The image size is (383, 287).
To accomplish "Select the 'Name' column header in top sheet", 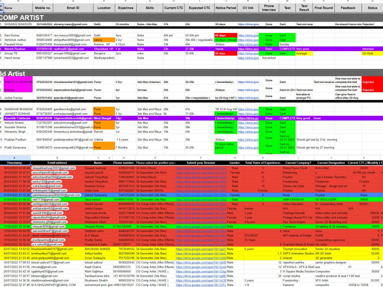I will (x=18, y=8).
